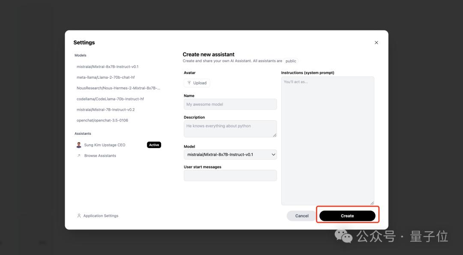Click the Instructions box resize handle

coord(372,203)
